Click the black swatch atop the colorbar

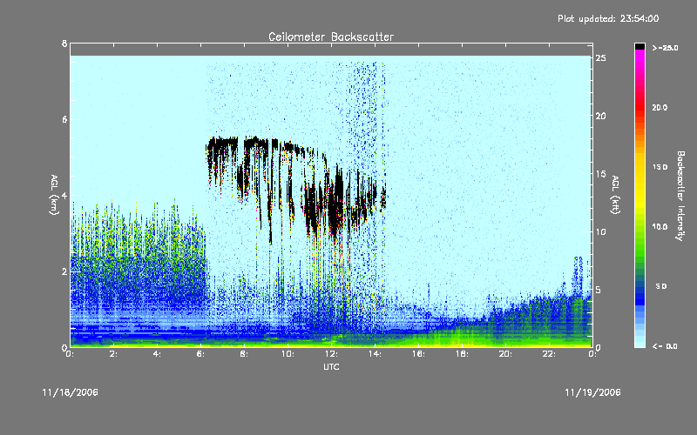639,46
